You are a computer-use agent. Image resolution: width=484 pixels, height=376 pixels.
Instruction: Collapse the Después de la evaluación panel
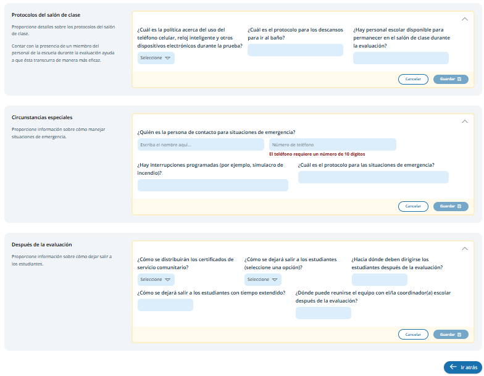pos(464,249)
